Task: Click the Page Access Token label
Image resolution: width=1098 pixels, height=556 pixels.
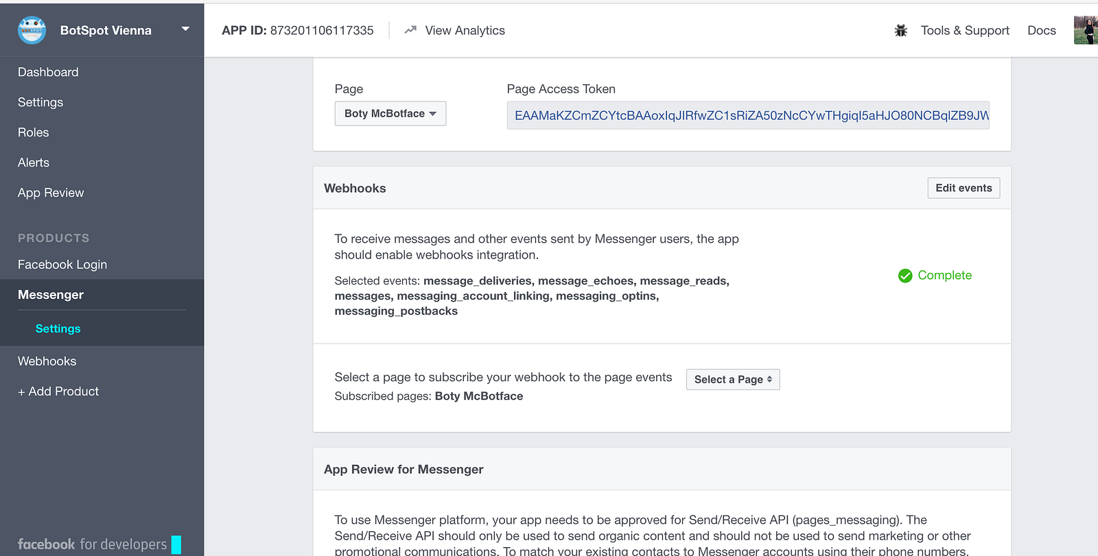Action: pyautogui.click(x=561, y=89)
